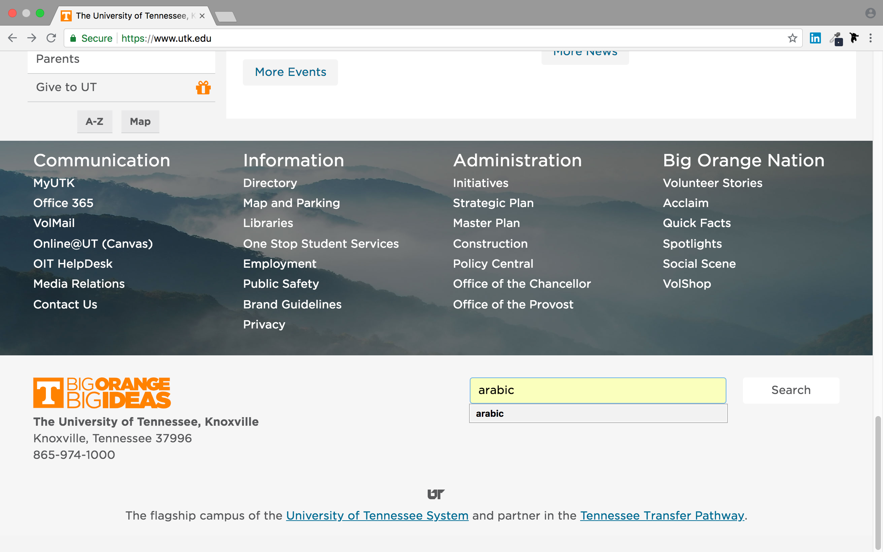Open Office of the Provost link

coord(513,305)
